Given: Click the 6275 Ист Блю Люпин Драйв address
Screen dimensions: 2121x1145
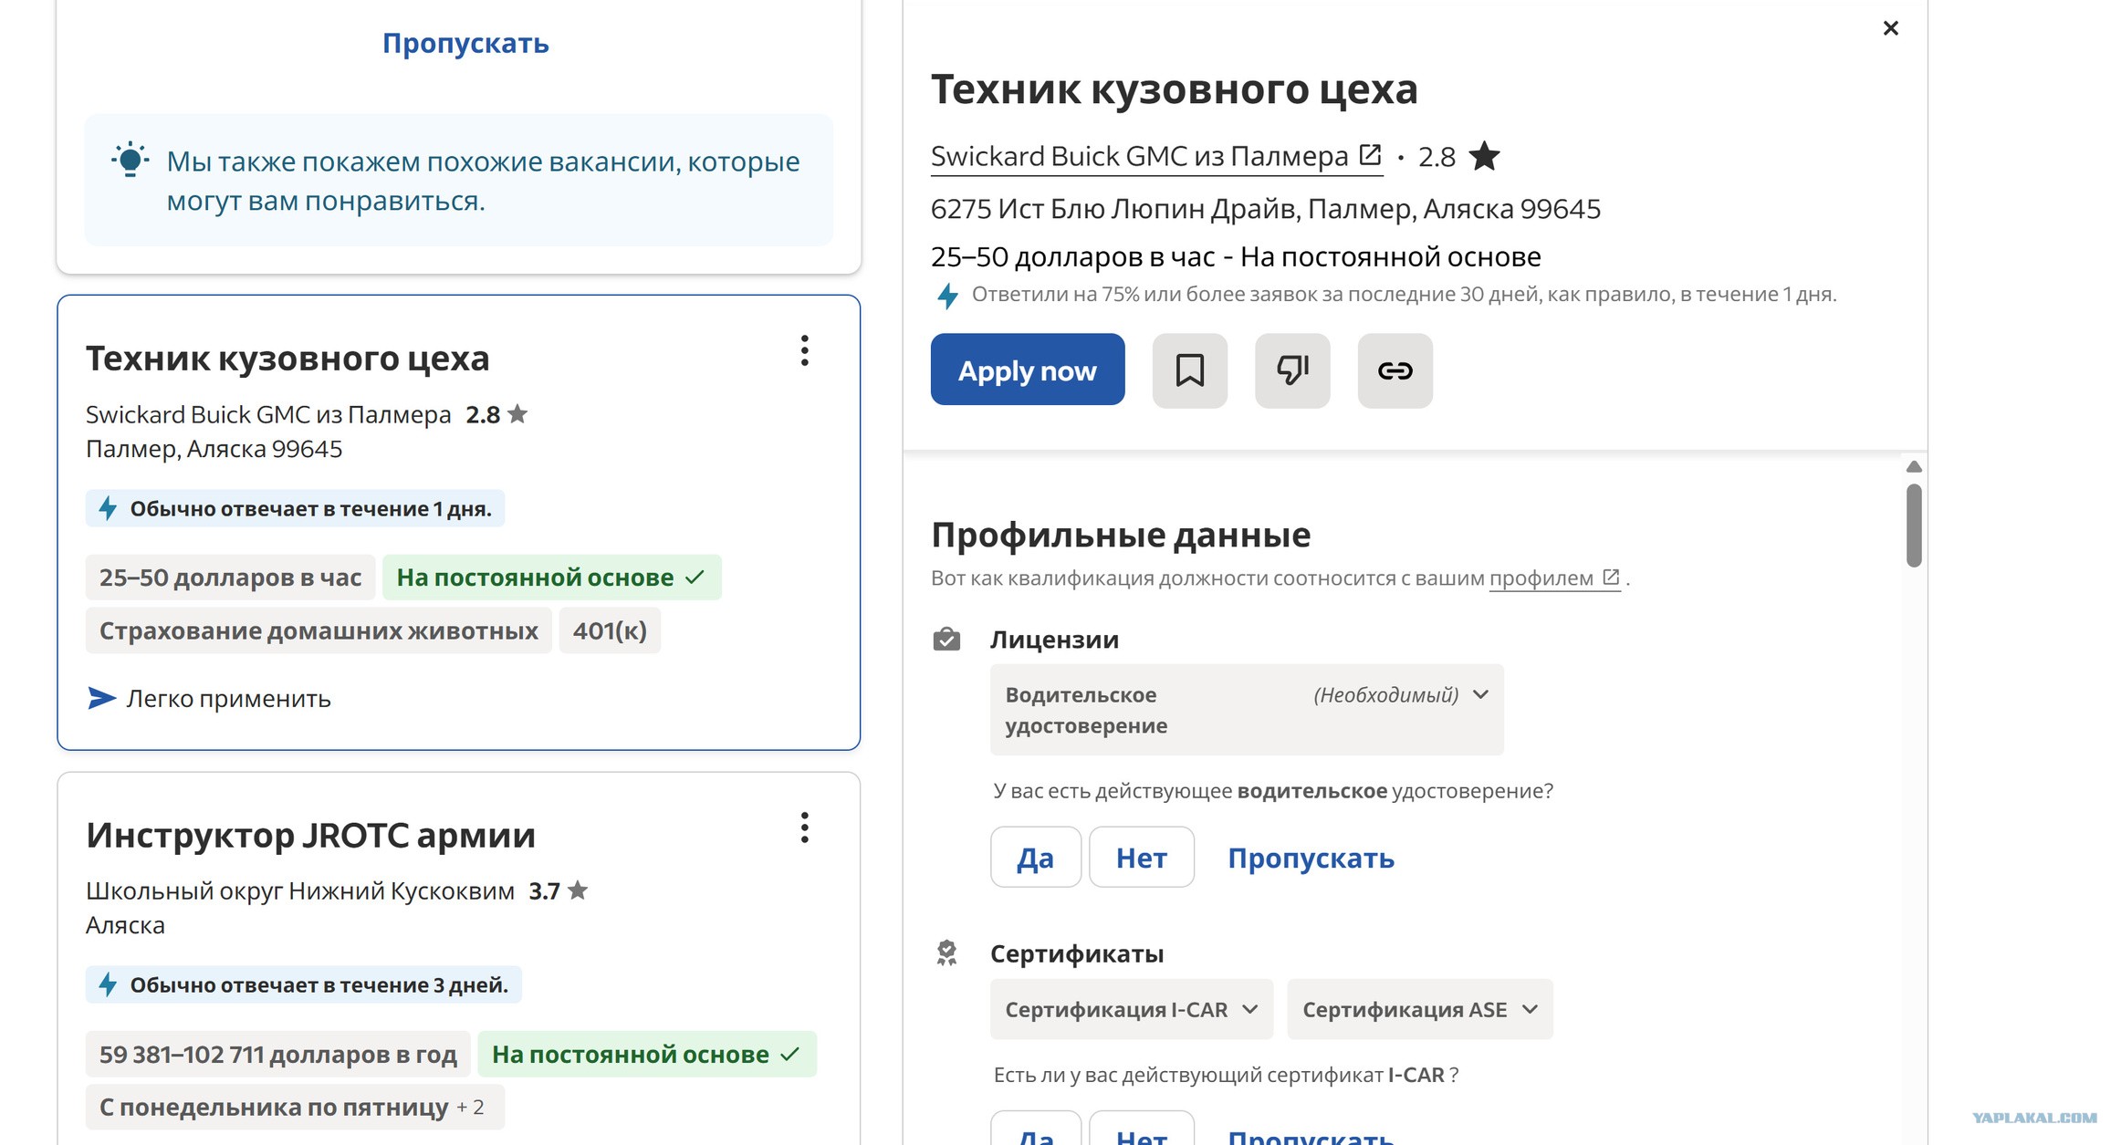Looking at the screenshot, I should tap(1265, 209).
